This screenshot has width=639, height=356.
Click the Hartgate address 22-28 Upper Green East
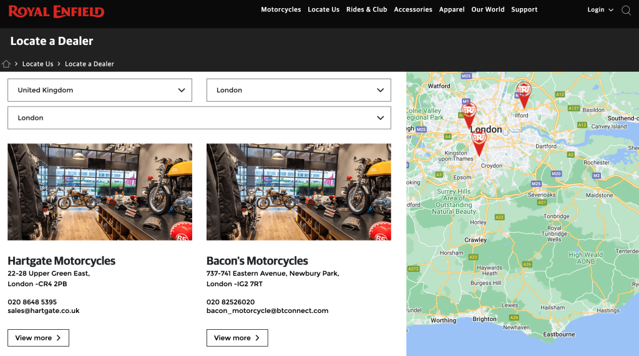click(x=49, y=273)
